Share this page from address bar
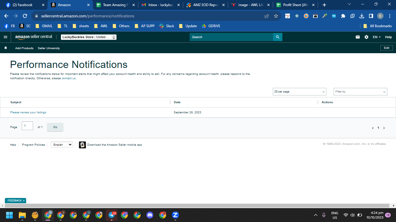This screenshot has height=222, width=396. pos(267,16)
